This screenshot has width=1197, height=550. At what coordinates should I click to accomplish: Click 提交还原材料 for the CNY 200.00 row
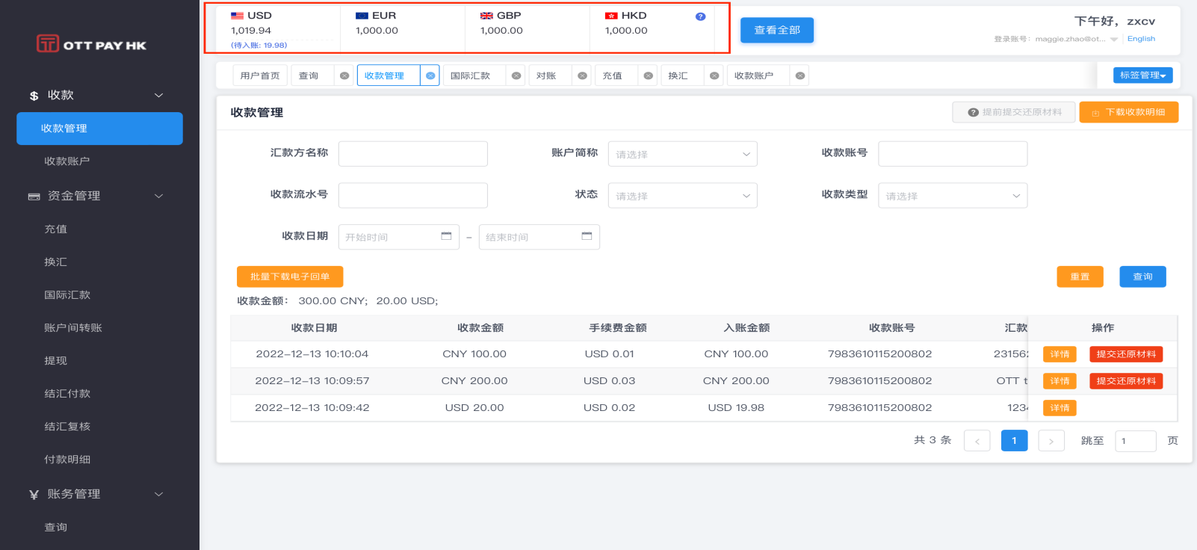point(1126,381)
